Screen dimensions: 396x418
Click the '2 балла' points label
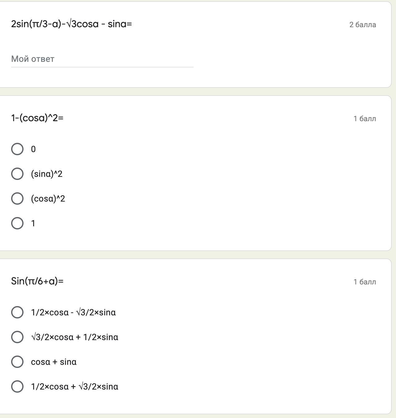(363, 25)
